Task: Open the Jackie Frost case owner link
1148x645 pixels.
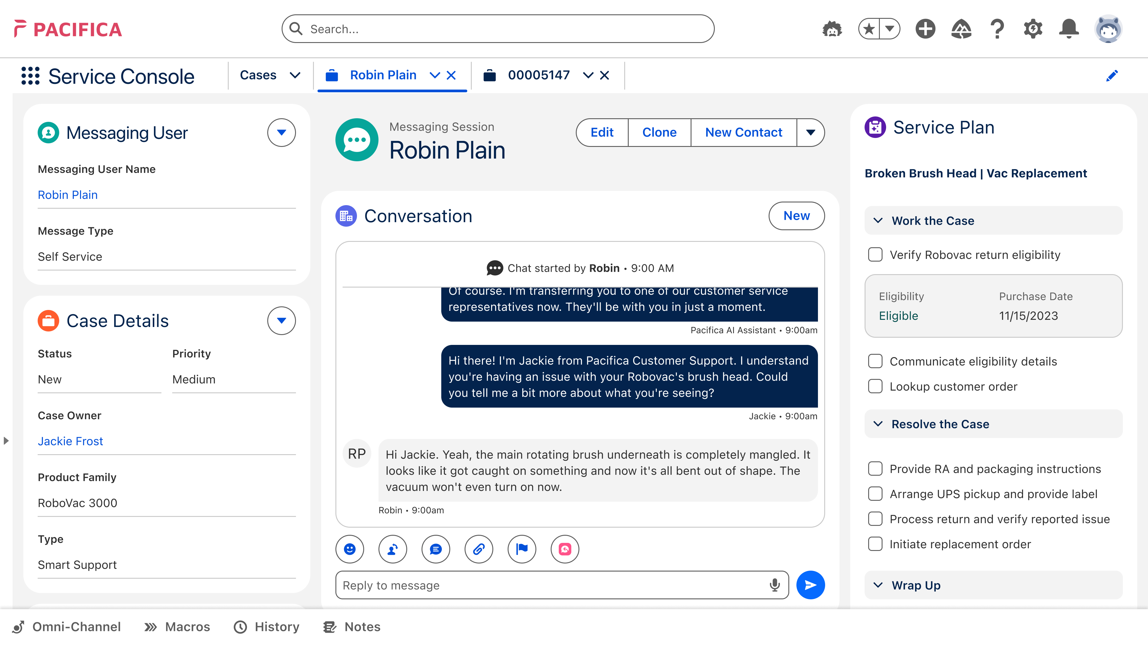Action: point(70,441)
